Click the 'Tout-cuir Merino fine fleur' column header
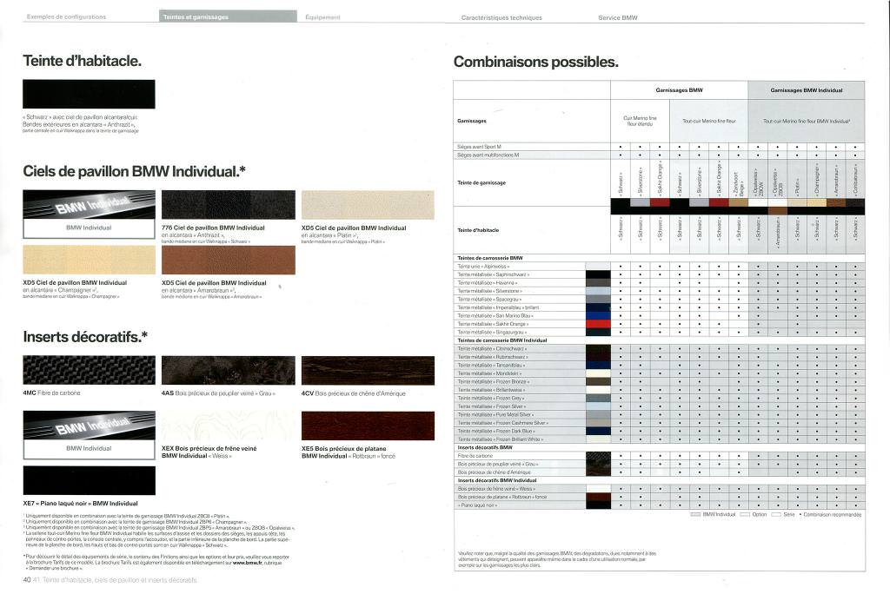 pos(709,121)
